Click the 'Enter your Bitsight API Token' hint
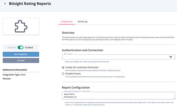 pos(87,62)
